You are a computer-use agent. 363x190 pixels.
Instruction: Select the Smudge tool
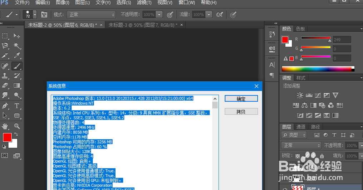point(5,95)
